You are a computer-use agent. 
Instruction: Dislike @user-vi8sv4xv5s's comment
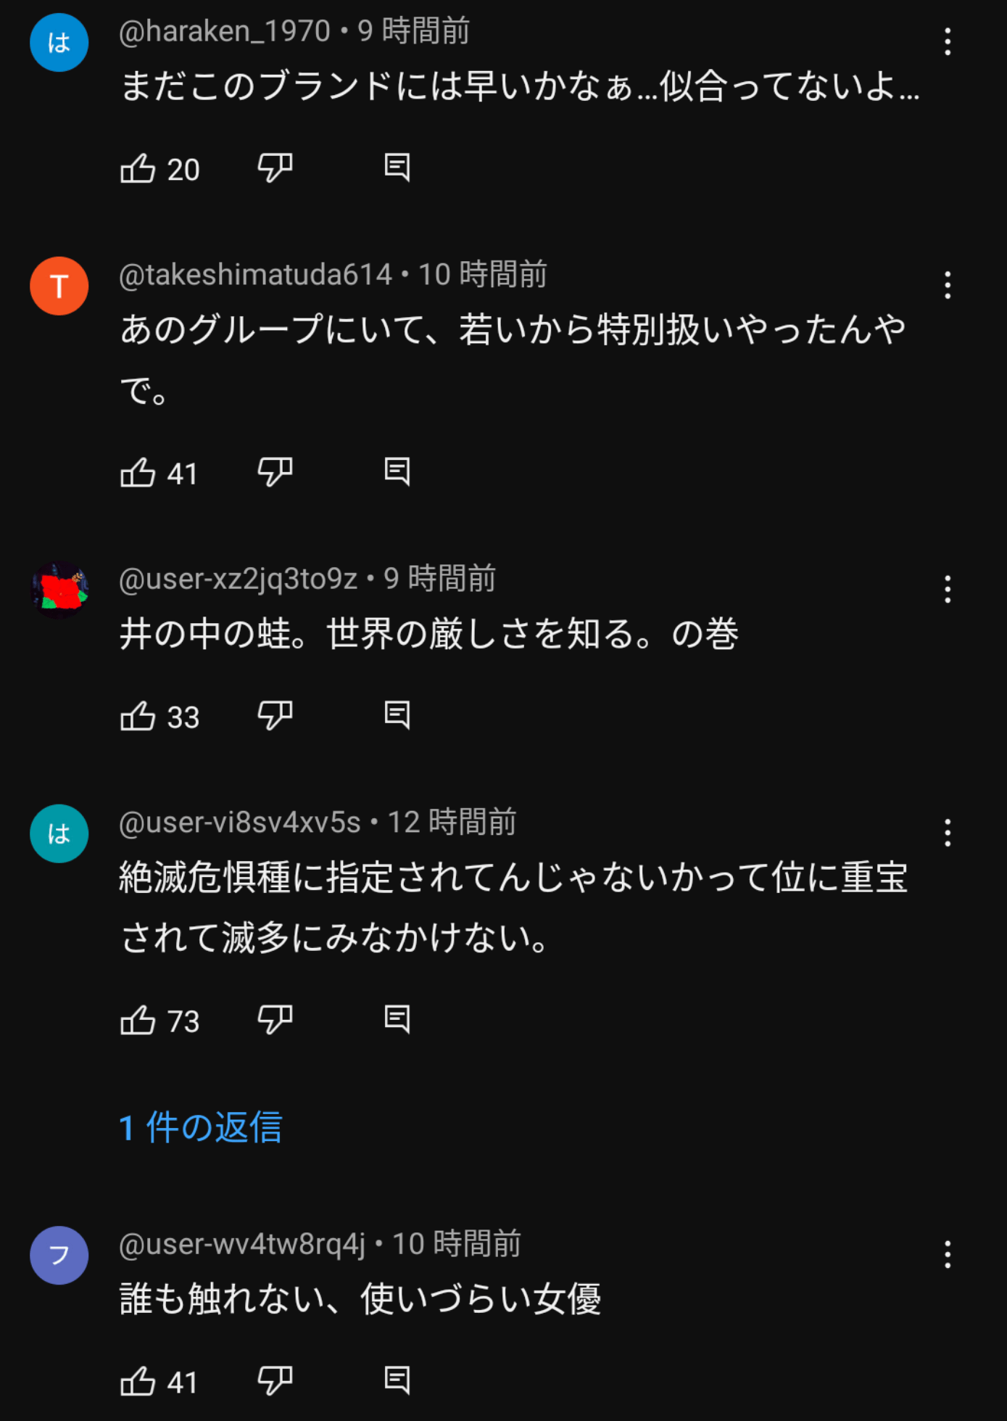(x=275, y=1021)
